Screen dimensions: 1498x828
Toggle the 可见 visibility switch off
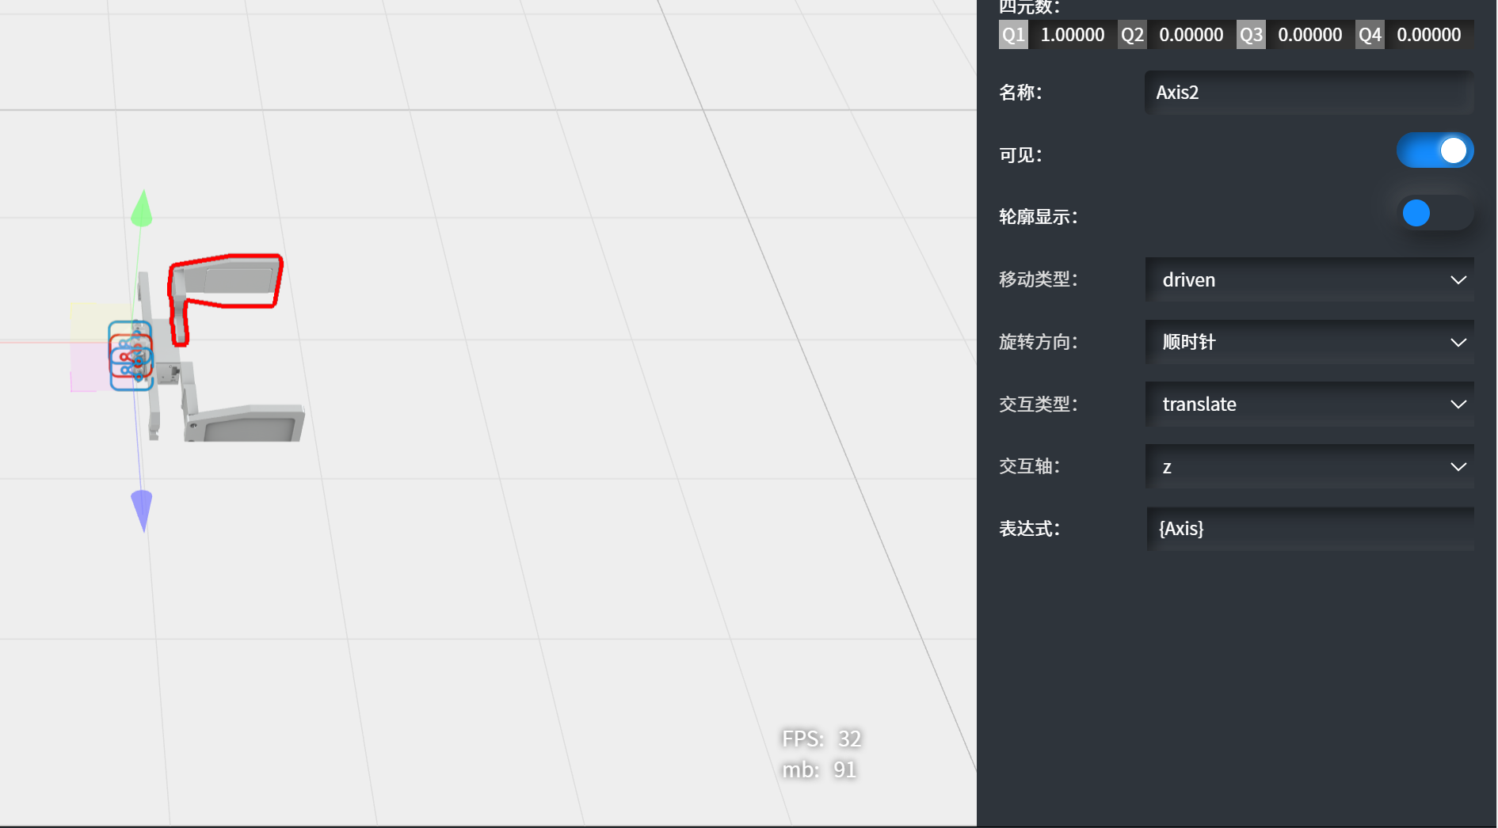click(1434, 150)
